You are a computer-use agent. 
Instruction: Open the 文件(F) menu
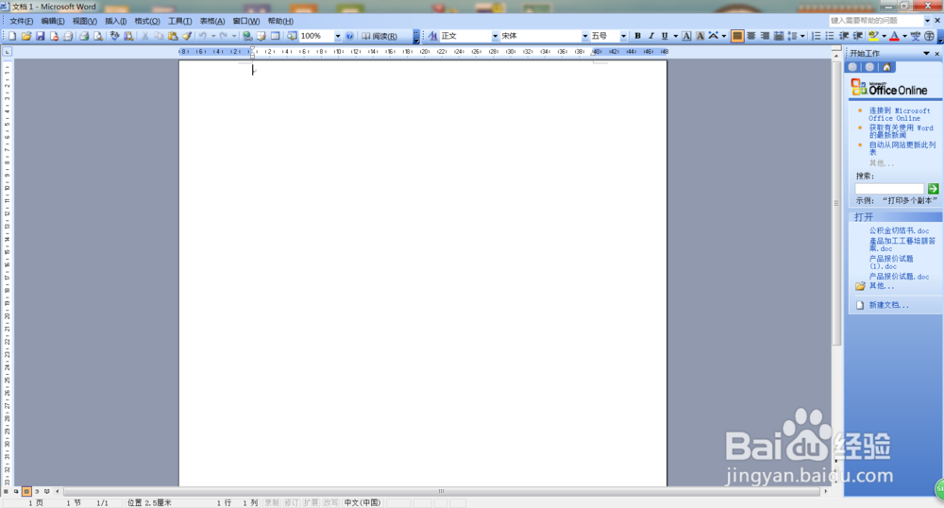click(x=21, y=21)
